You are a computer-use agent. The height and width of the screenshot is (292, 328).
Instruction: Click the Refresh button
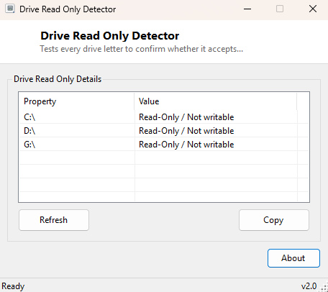click(x=54, y=220)
